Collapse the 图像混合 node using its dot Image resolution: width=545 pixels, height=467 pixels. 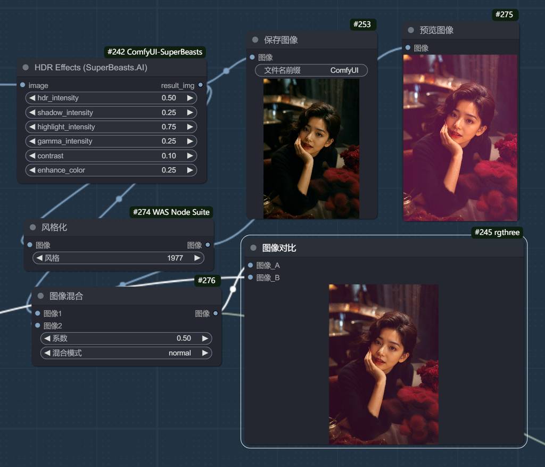[40, 296]
